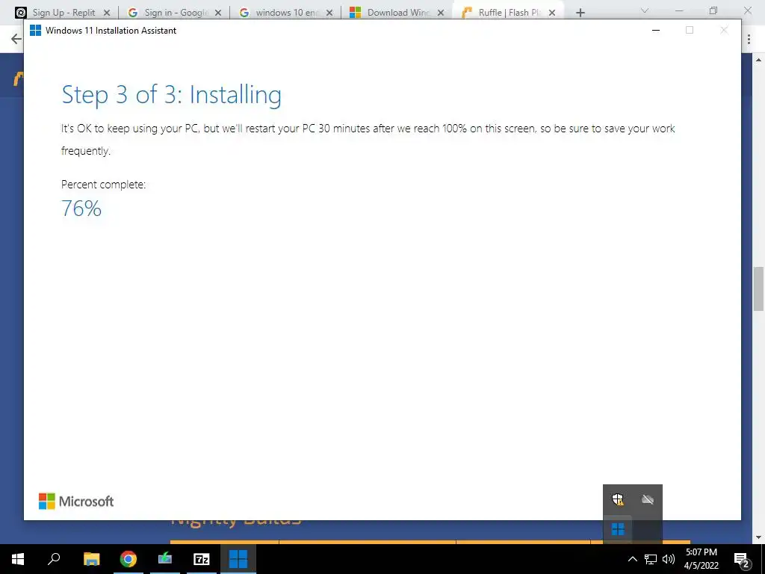765x574 pixels.
Task: Open the 7-Zip app on the taskbar
Action: click(x=201, y=559)
